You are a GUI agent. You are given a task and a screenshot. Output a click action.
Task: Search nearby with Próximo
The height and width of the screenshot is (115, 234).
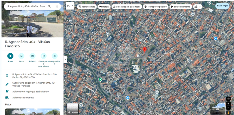click(32, 56)
